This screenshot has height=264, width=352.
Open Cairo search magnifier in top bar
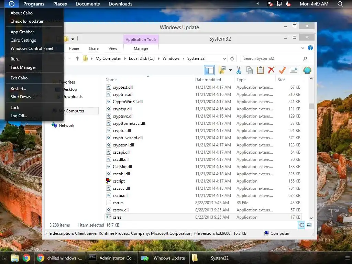coord(340,4)
